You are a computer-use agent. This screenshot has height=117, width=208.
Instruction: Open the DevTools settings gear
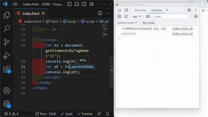189,10
